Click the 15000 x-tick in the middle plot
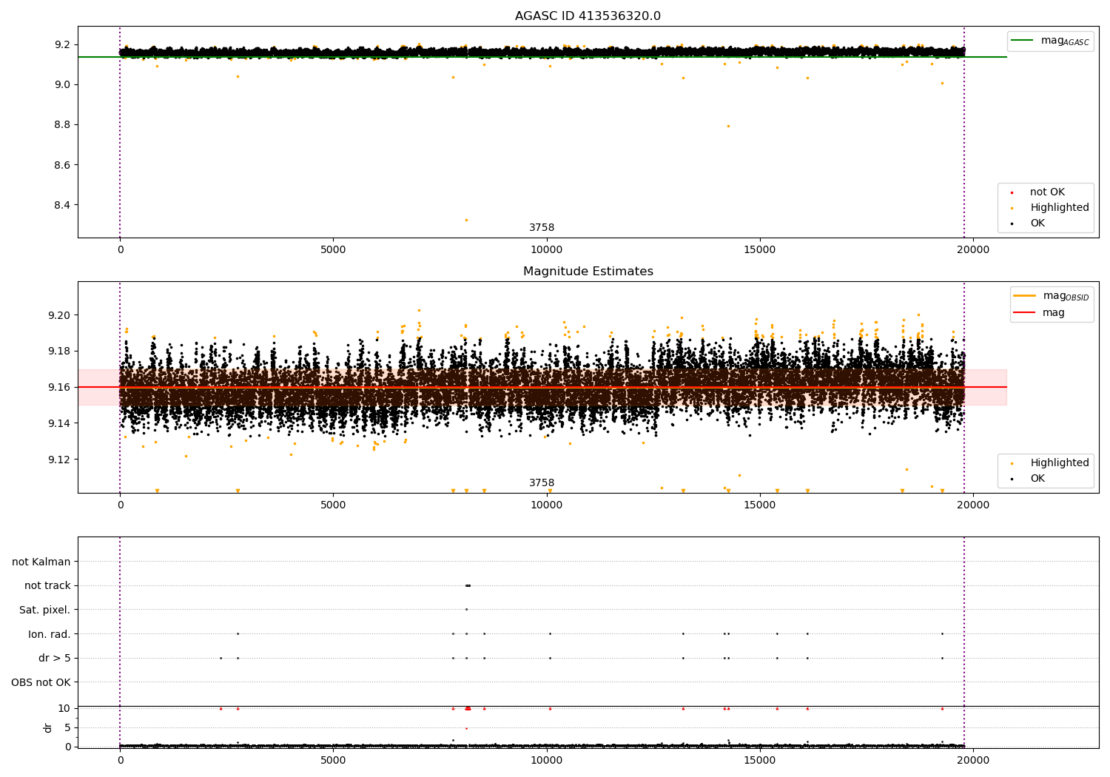The image size is (1110, 777). pos(760,505)
